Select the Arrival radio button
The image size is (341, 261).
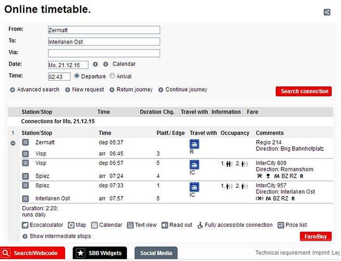point(112,76)
